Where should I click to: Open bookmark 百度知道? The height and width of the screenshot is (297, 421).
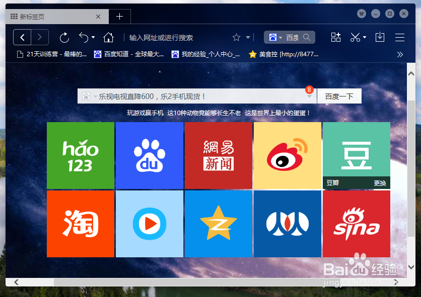[x=129, y=54]
